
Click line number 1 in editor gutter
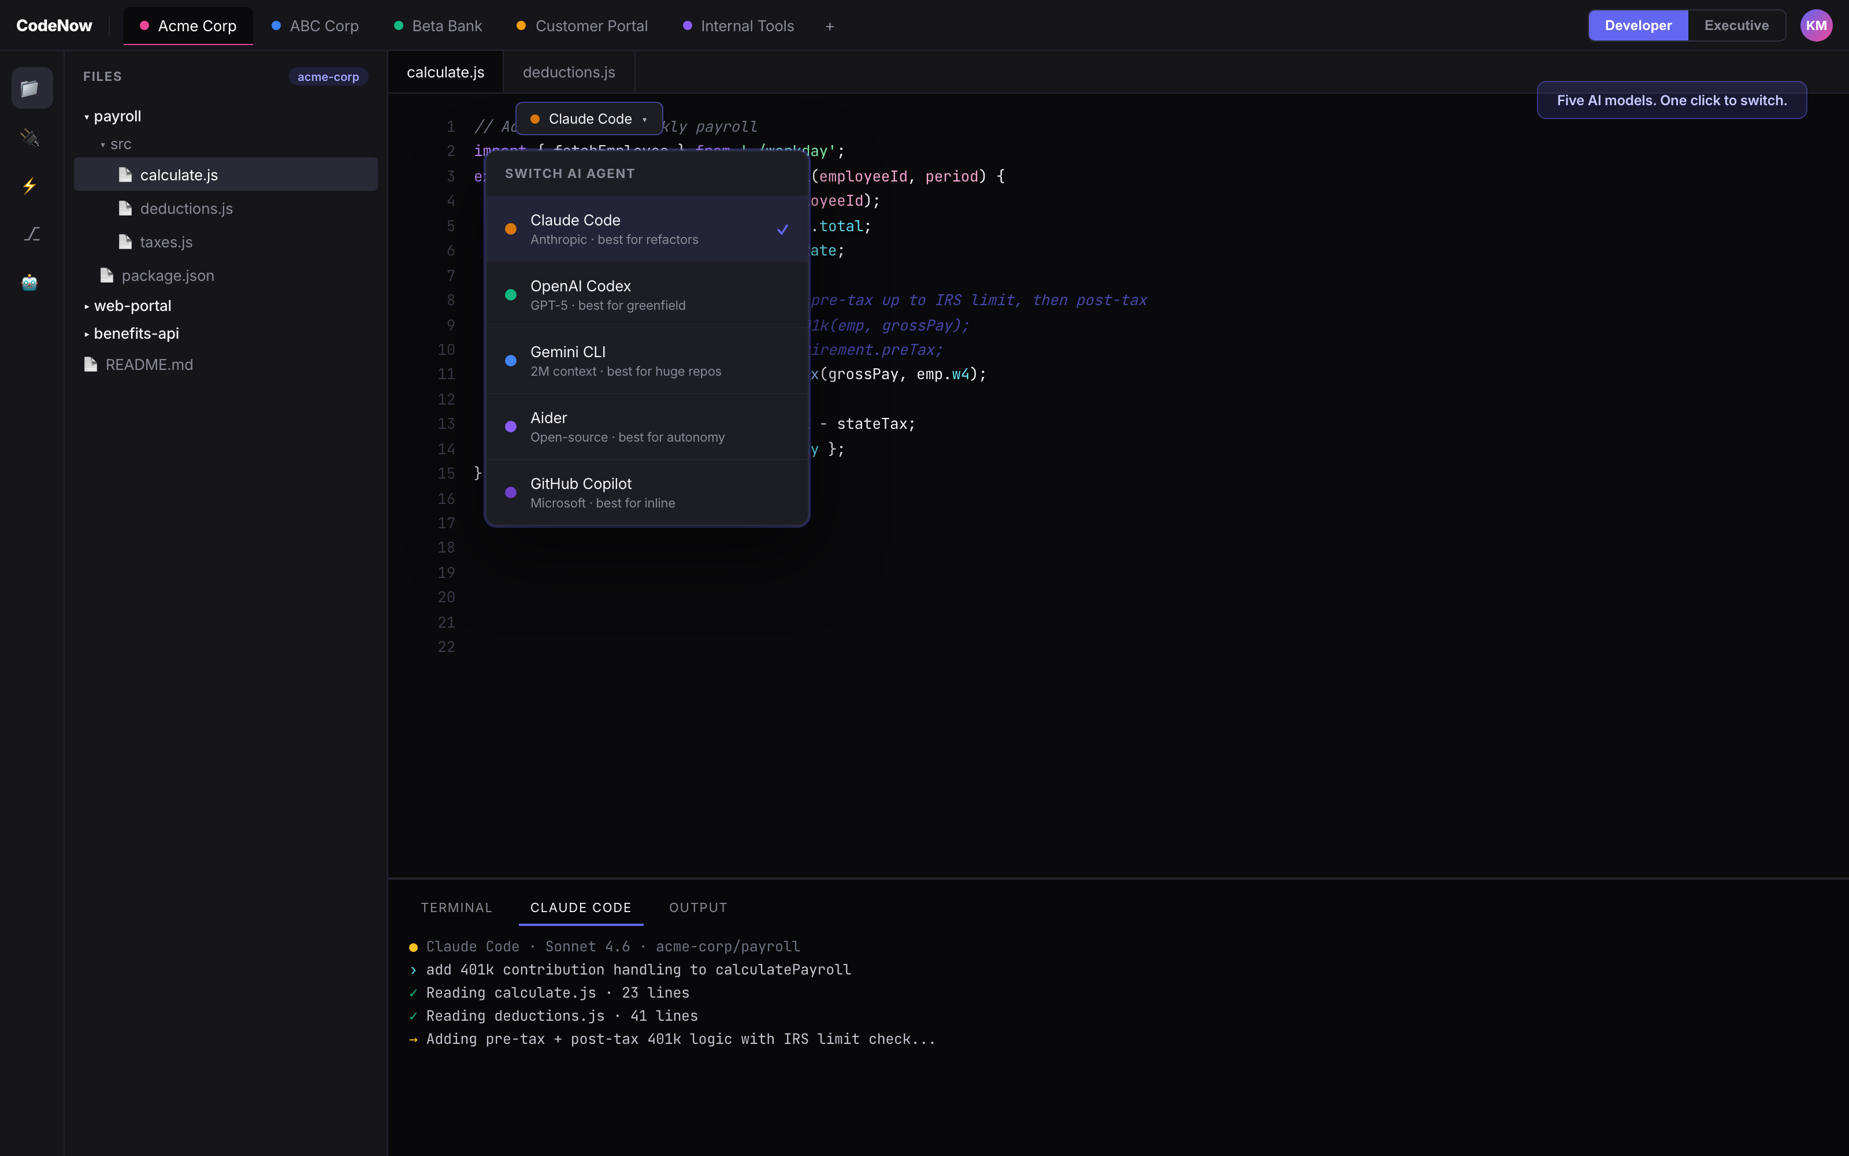[451, 126]
